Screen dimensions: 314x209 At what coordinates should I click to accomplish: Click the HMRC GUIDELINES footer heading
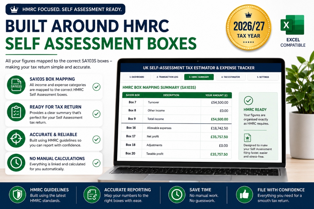pyautogui.click(x=49, y=190)
